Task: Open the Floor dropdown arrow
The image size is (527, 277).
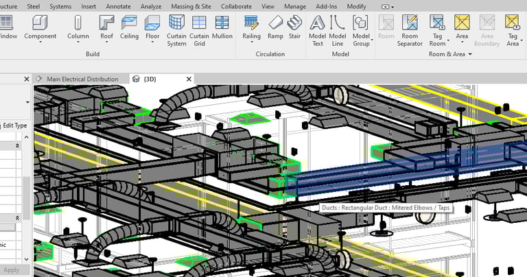Action: pyautogui.click(x=152, y=42)
